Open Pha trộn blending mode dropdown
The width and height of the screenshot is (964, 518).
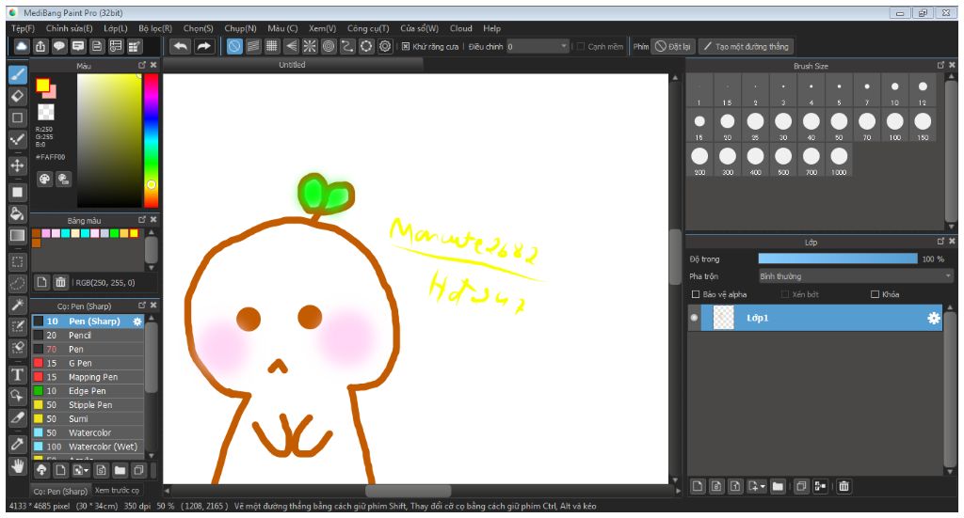(855, 276)
